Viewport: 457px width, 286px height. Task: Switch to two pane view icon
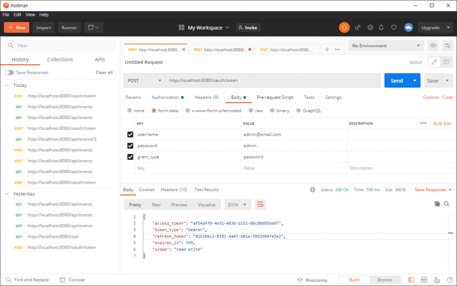click(x=424, y=280)
